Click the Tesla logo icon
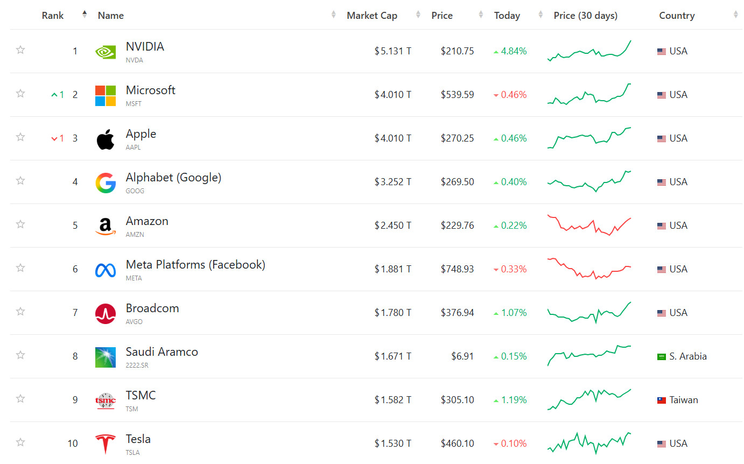 pyautogui.click(x=106, y=444)
